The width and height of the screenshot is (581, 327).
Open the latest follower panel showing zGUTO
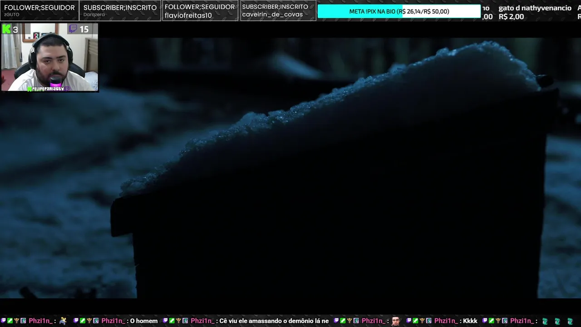[x=39, y=10]
